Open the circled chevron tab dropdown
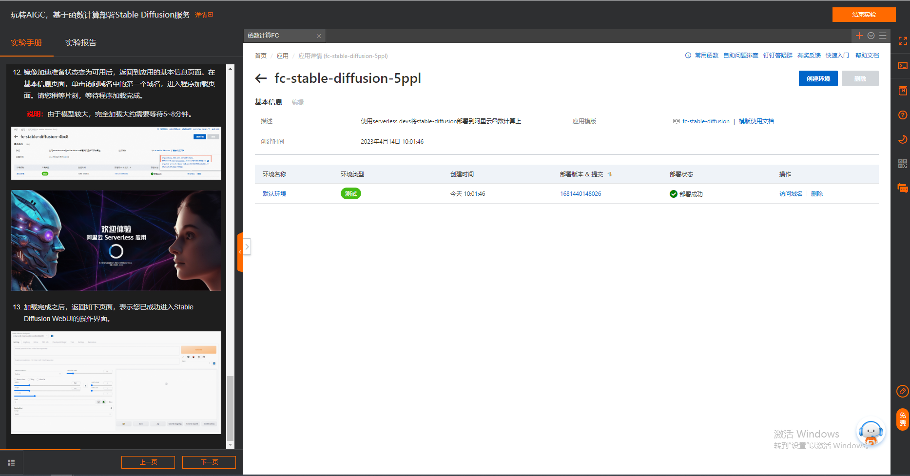 pyautogui.click(x=871, y=36)
